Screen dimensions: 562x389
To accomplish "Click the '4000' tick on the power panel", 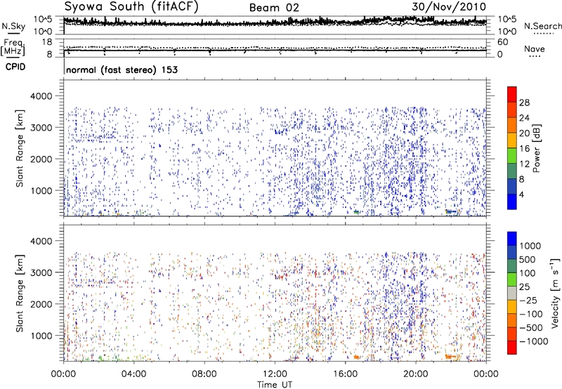I will pyautogui.click(x=41, y=96).
